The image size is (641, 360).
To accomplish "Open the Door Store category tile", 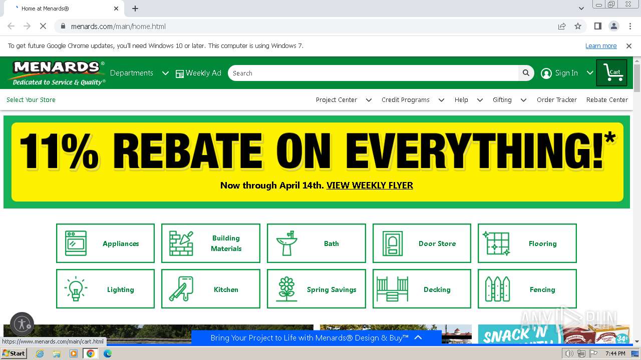I will coord(422,243).
